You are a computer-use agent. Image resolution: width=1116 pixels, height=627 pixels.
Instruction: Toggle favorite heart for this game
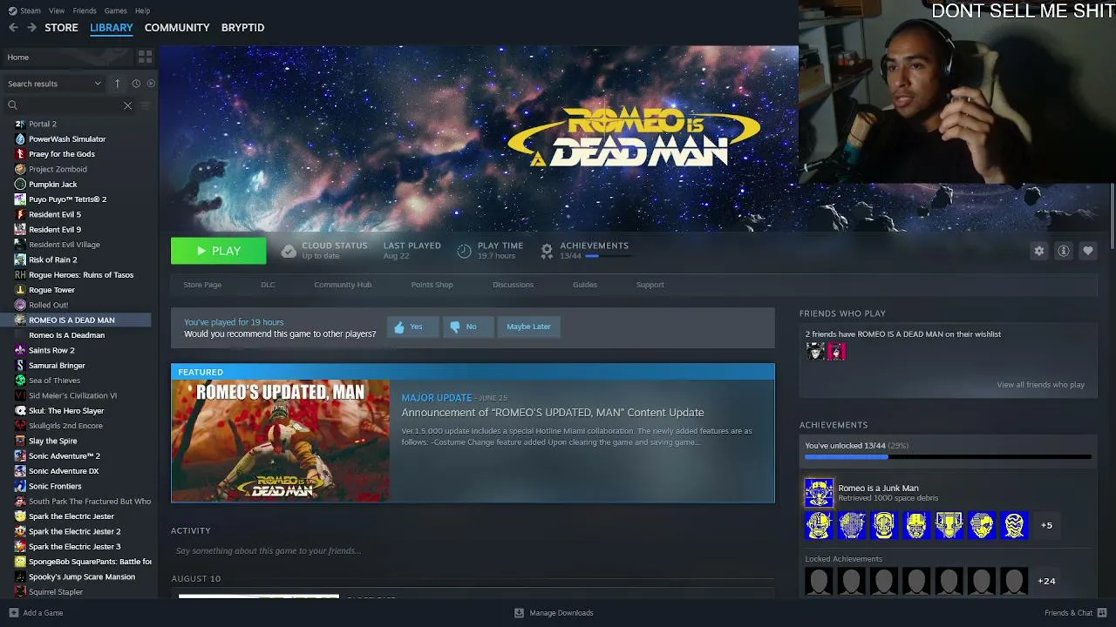[x=1088, y=251]
